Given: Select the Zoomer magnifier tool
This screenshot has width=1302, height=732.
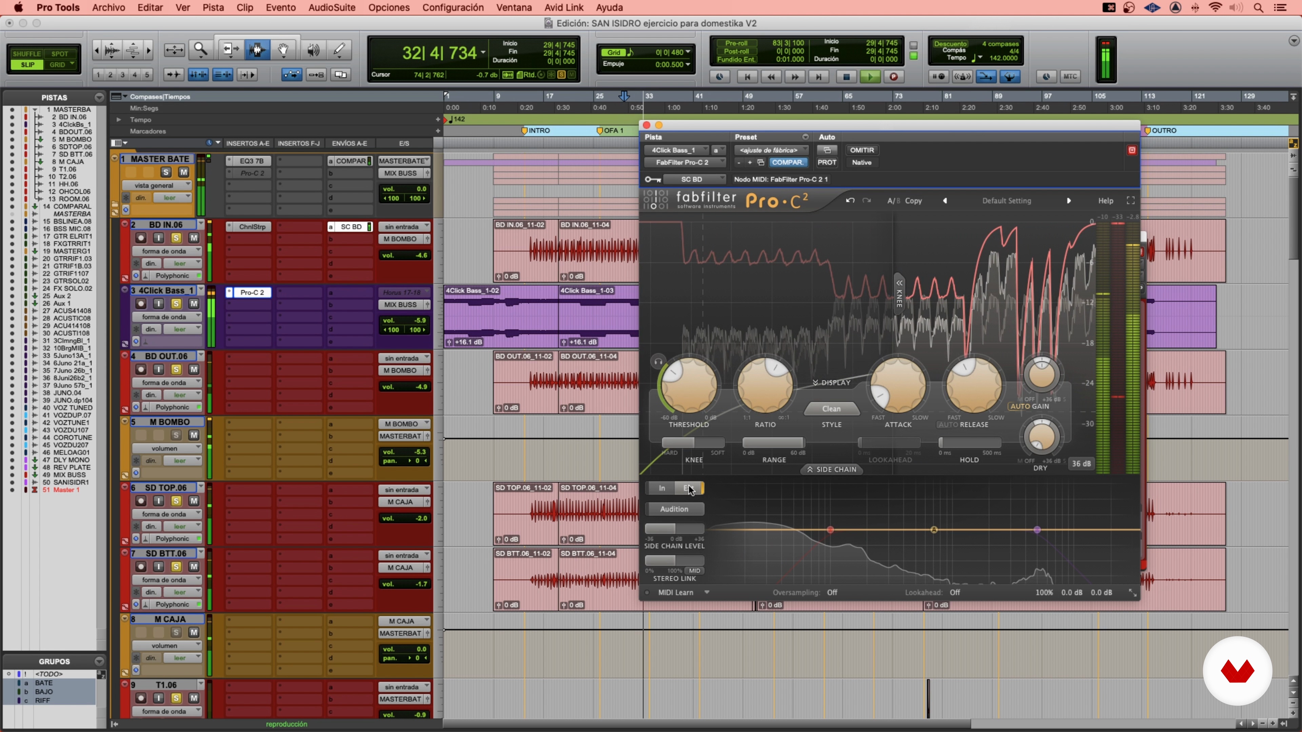Looking at the screenshot, I should coord(201,49).
